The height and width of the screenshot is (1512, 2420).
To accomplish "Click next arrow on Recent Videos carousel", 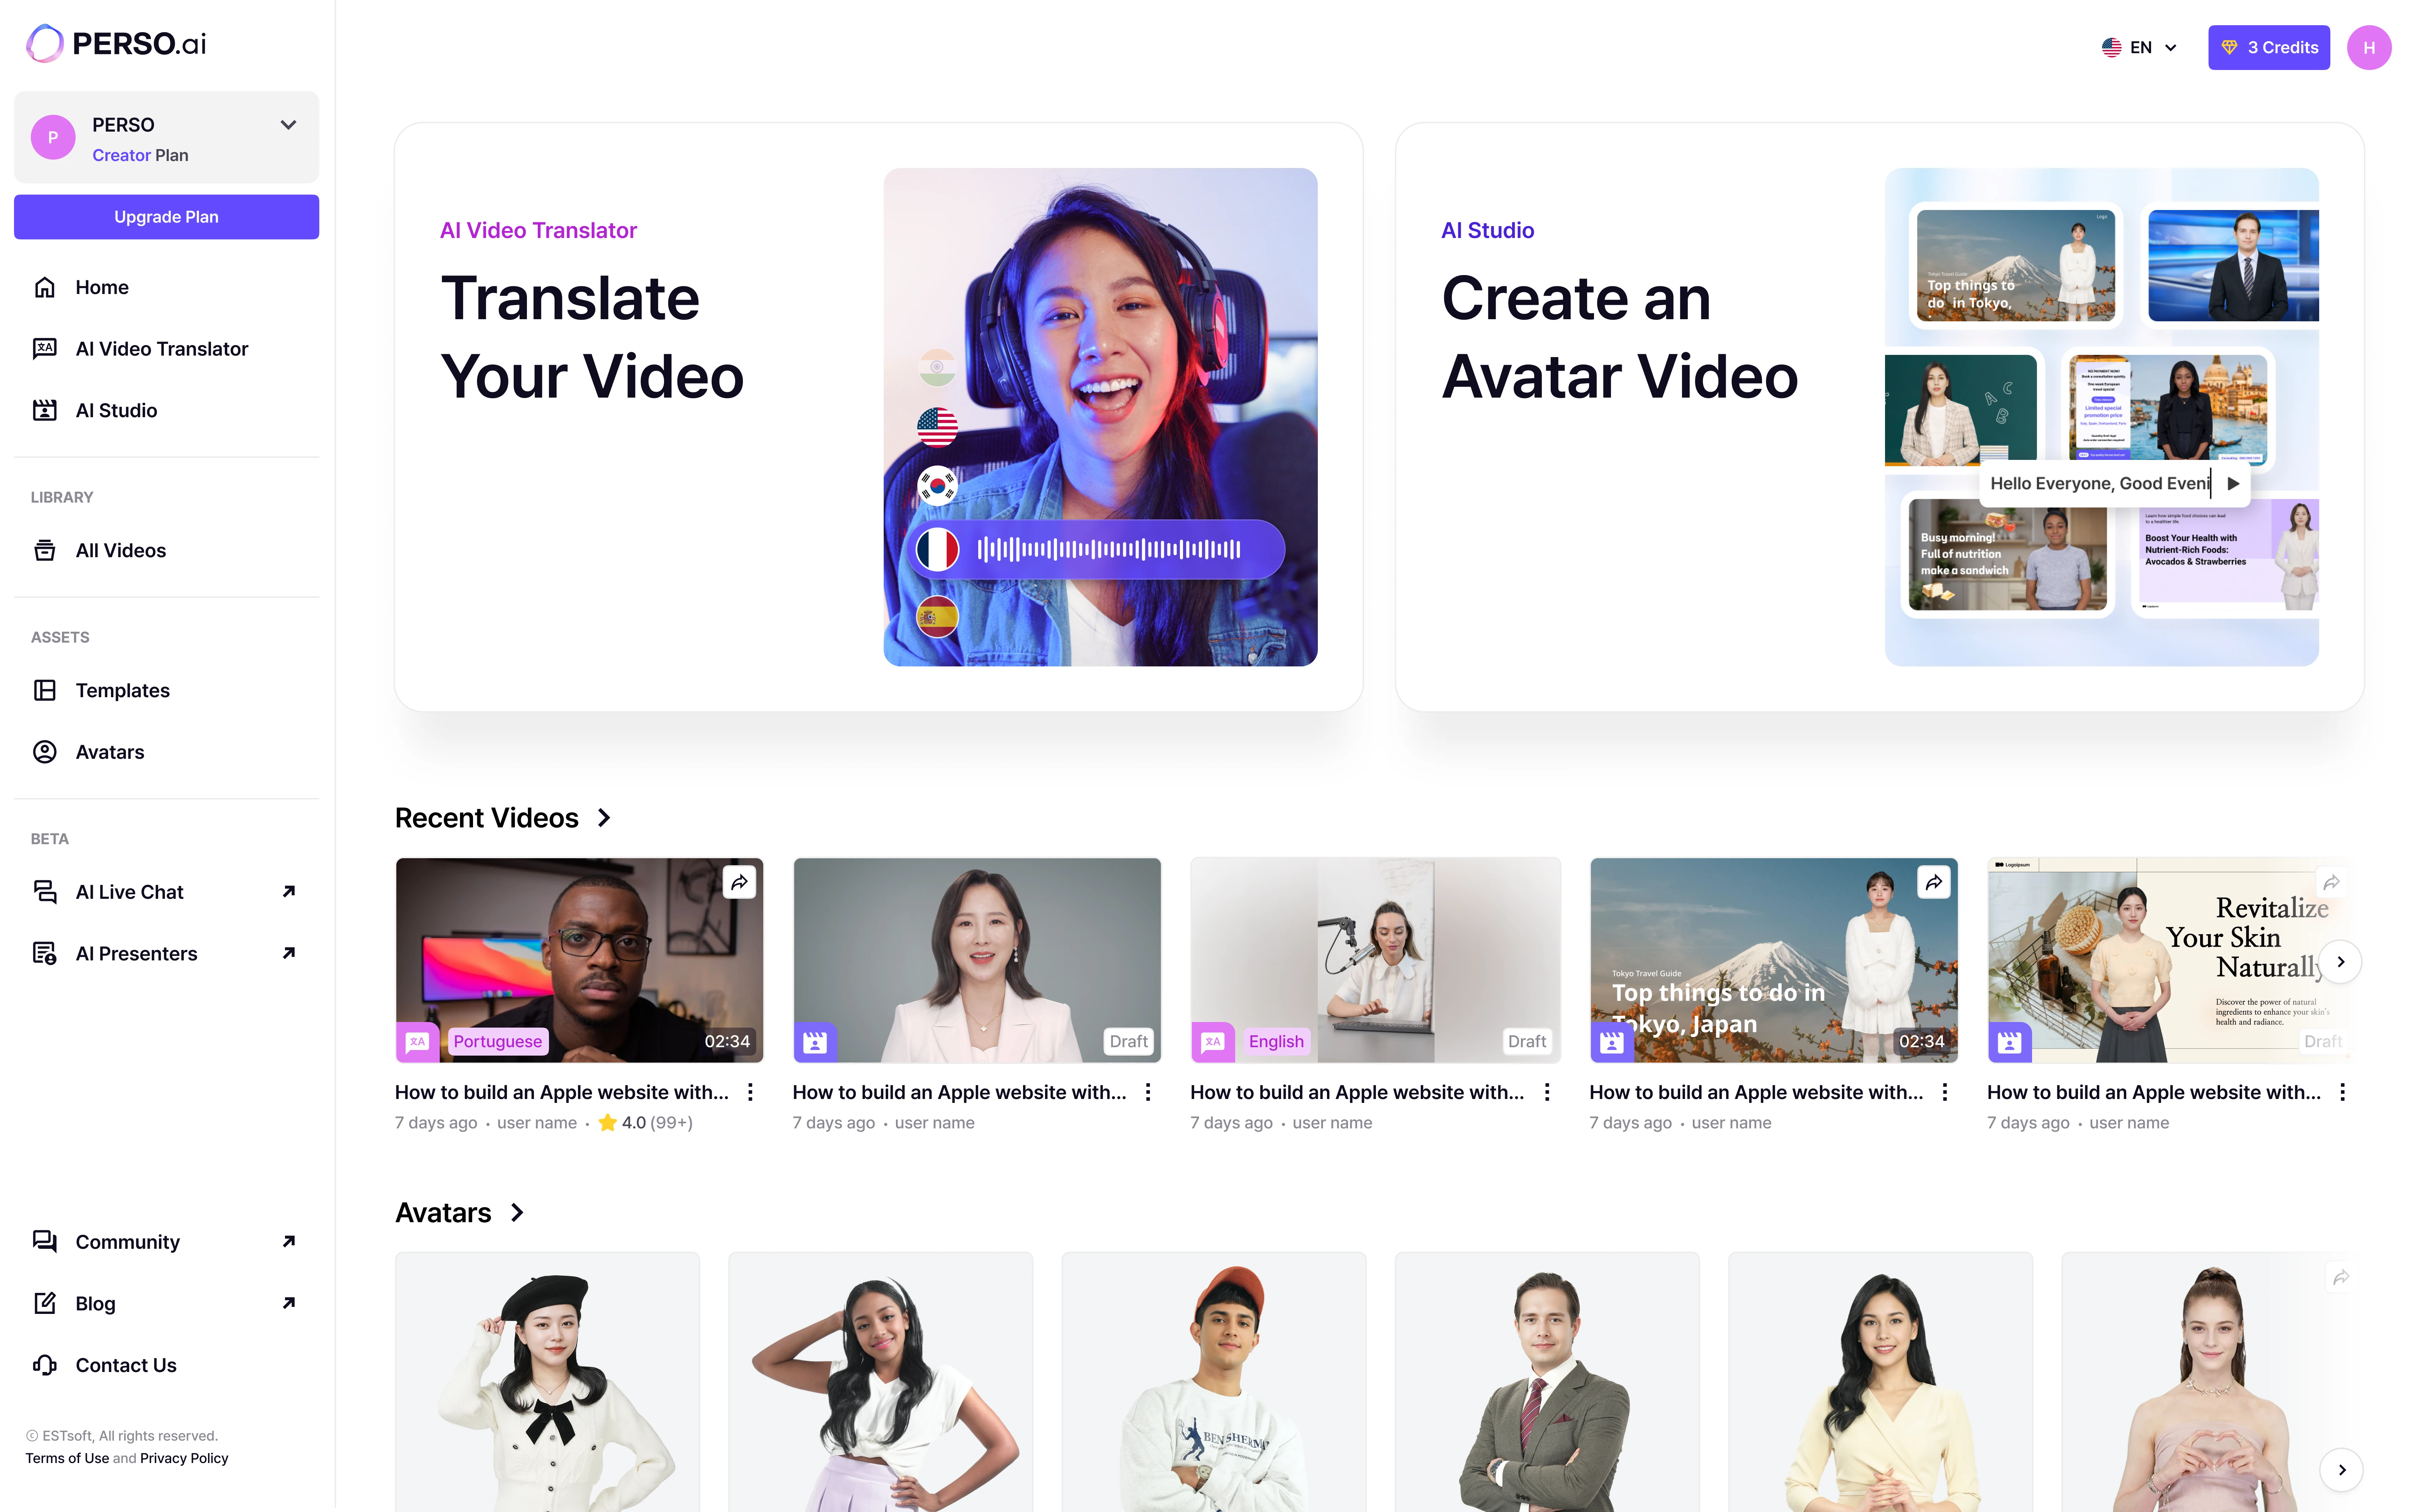I will click(2341, 962).
